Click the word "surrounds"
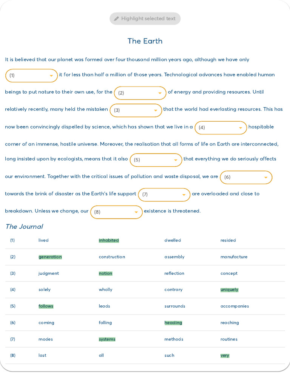 tap(175, 306)
